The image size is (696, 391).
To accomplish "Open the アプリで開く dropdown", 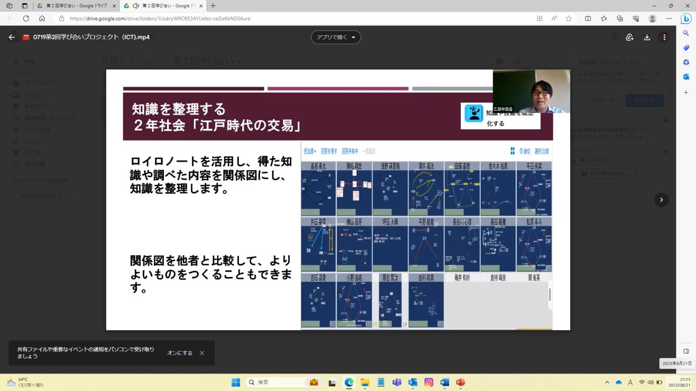I will 335,37.
